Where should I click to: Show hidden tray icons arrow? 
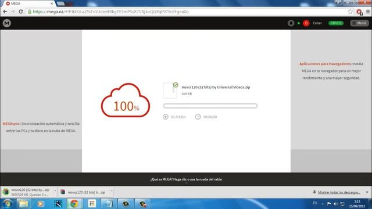click(x=323, y=204)
